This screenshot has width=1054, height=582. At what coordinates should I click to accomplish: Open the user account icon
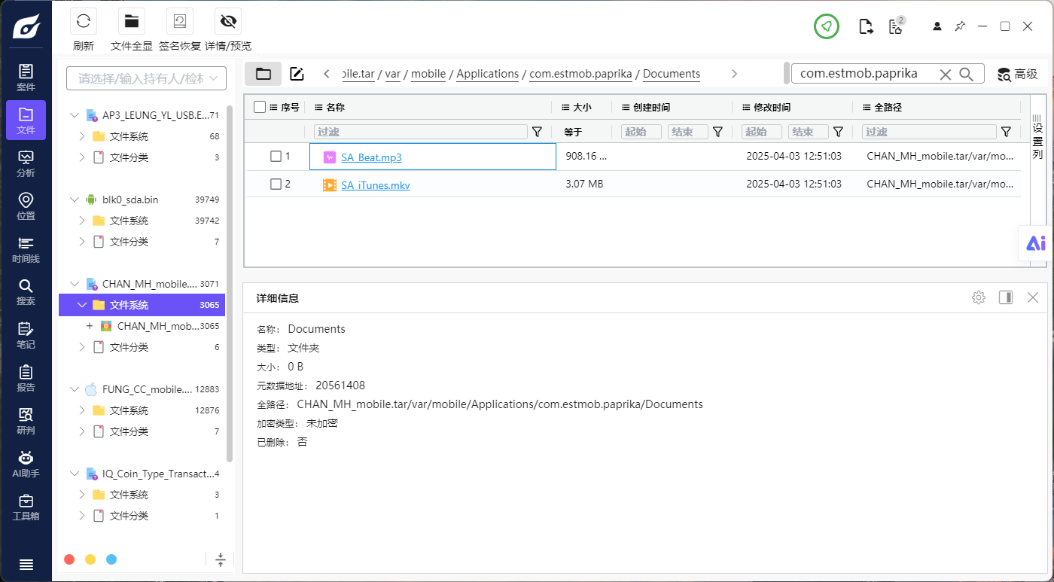(937, 26)
